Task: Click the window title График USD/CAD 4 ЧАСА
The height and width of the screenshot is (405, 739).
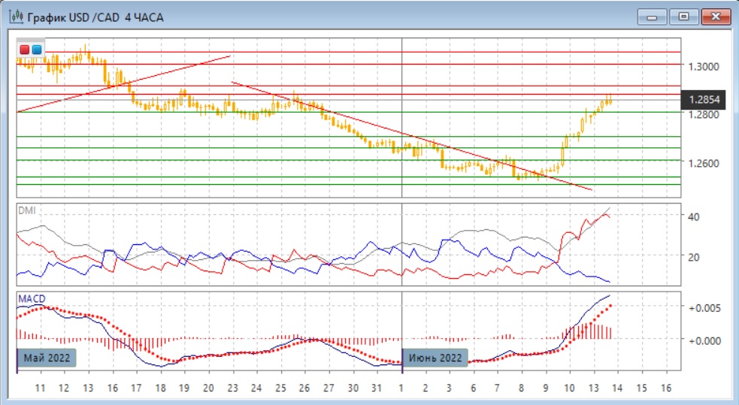Action: (87, 16)
